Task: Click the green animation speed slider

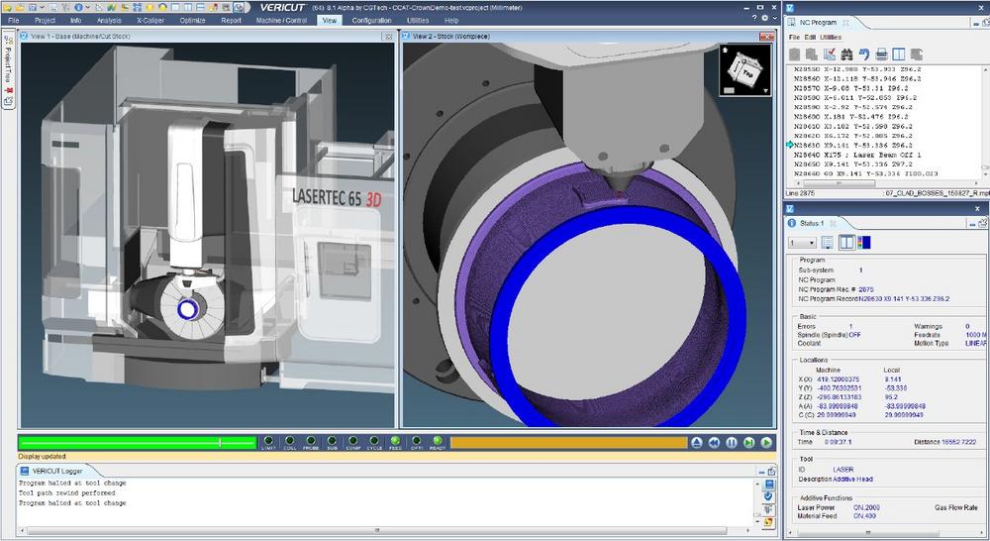Action: click(x=129, y=443)
